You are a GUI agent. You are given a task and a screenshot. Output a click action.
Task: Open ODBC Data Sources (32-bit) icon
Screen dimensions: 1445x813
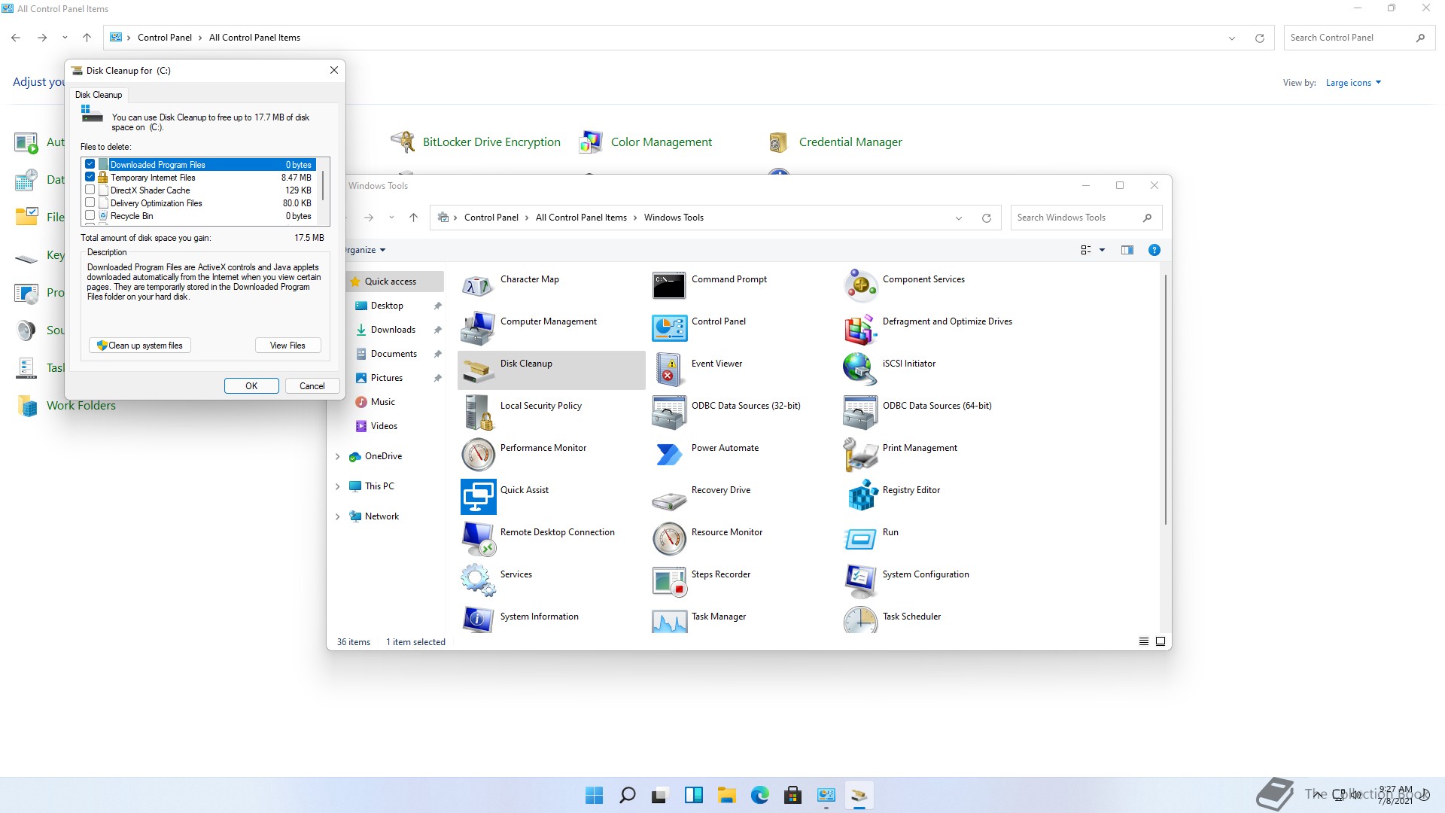click(x=669, y=413)
